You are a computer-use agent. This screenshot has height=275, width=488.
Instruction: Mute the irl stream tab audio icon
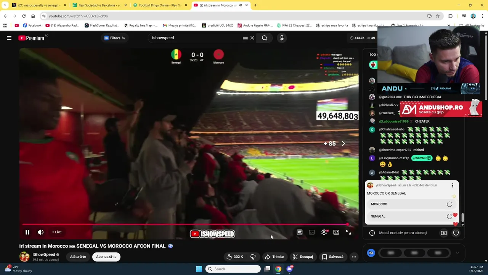240,5
